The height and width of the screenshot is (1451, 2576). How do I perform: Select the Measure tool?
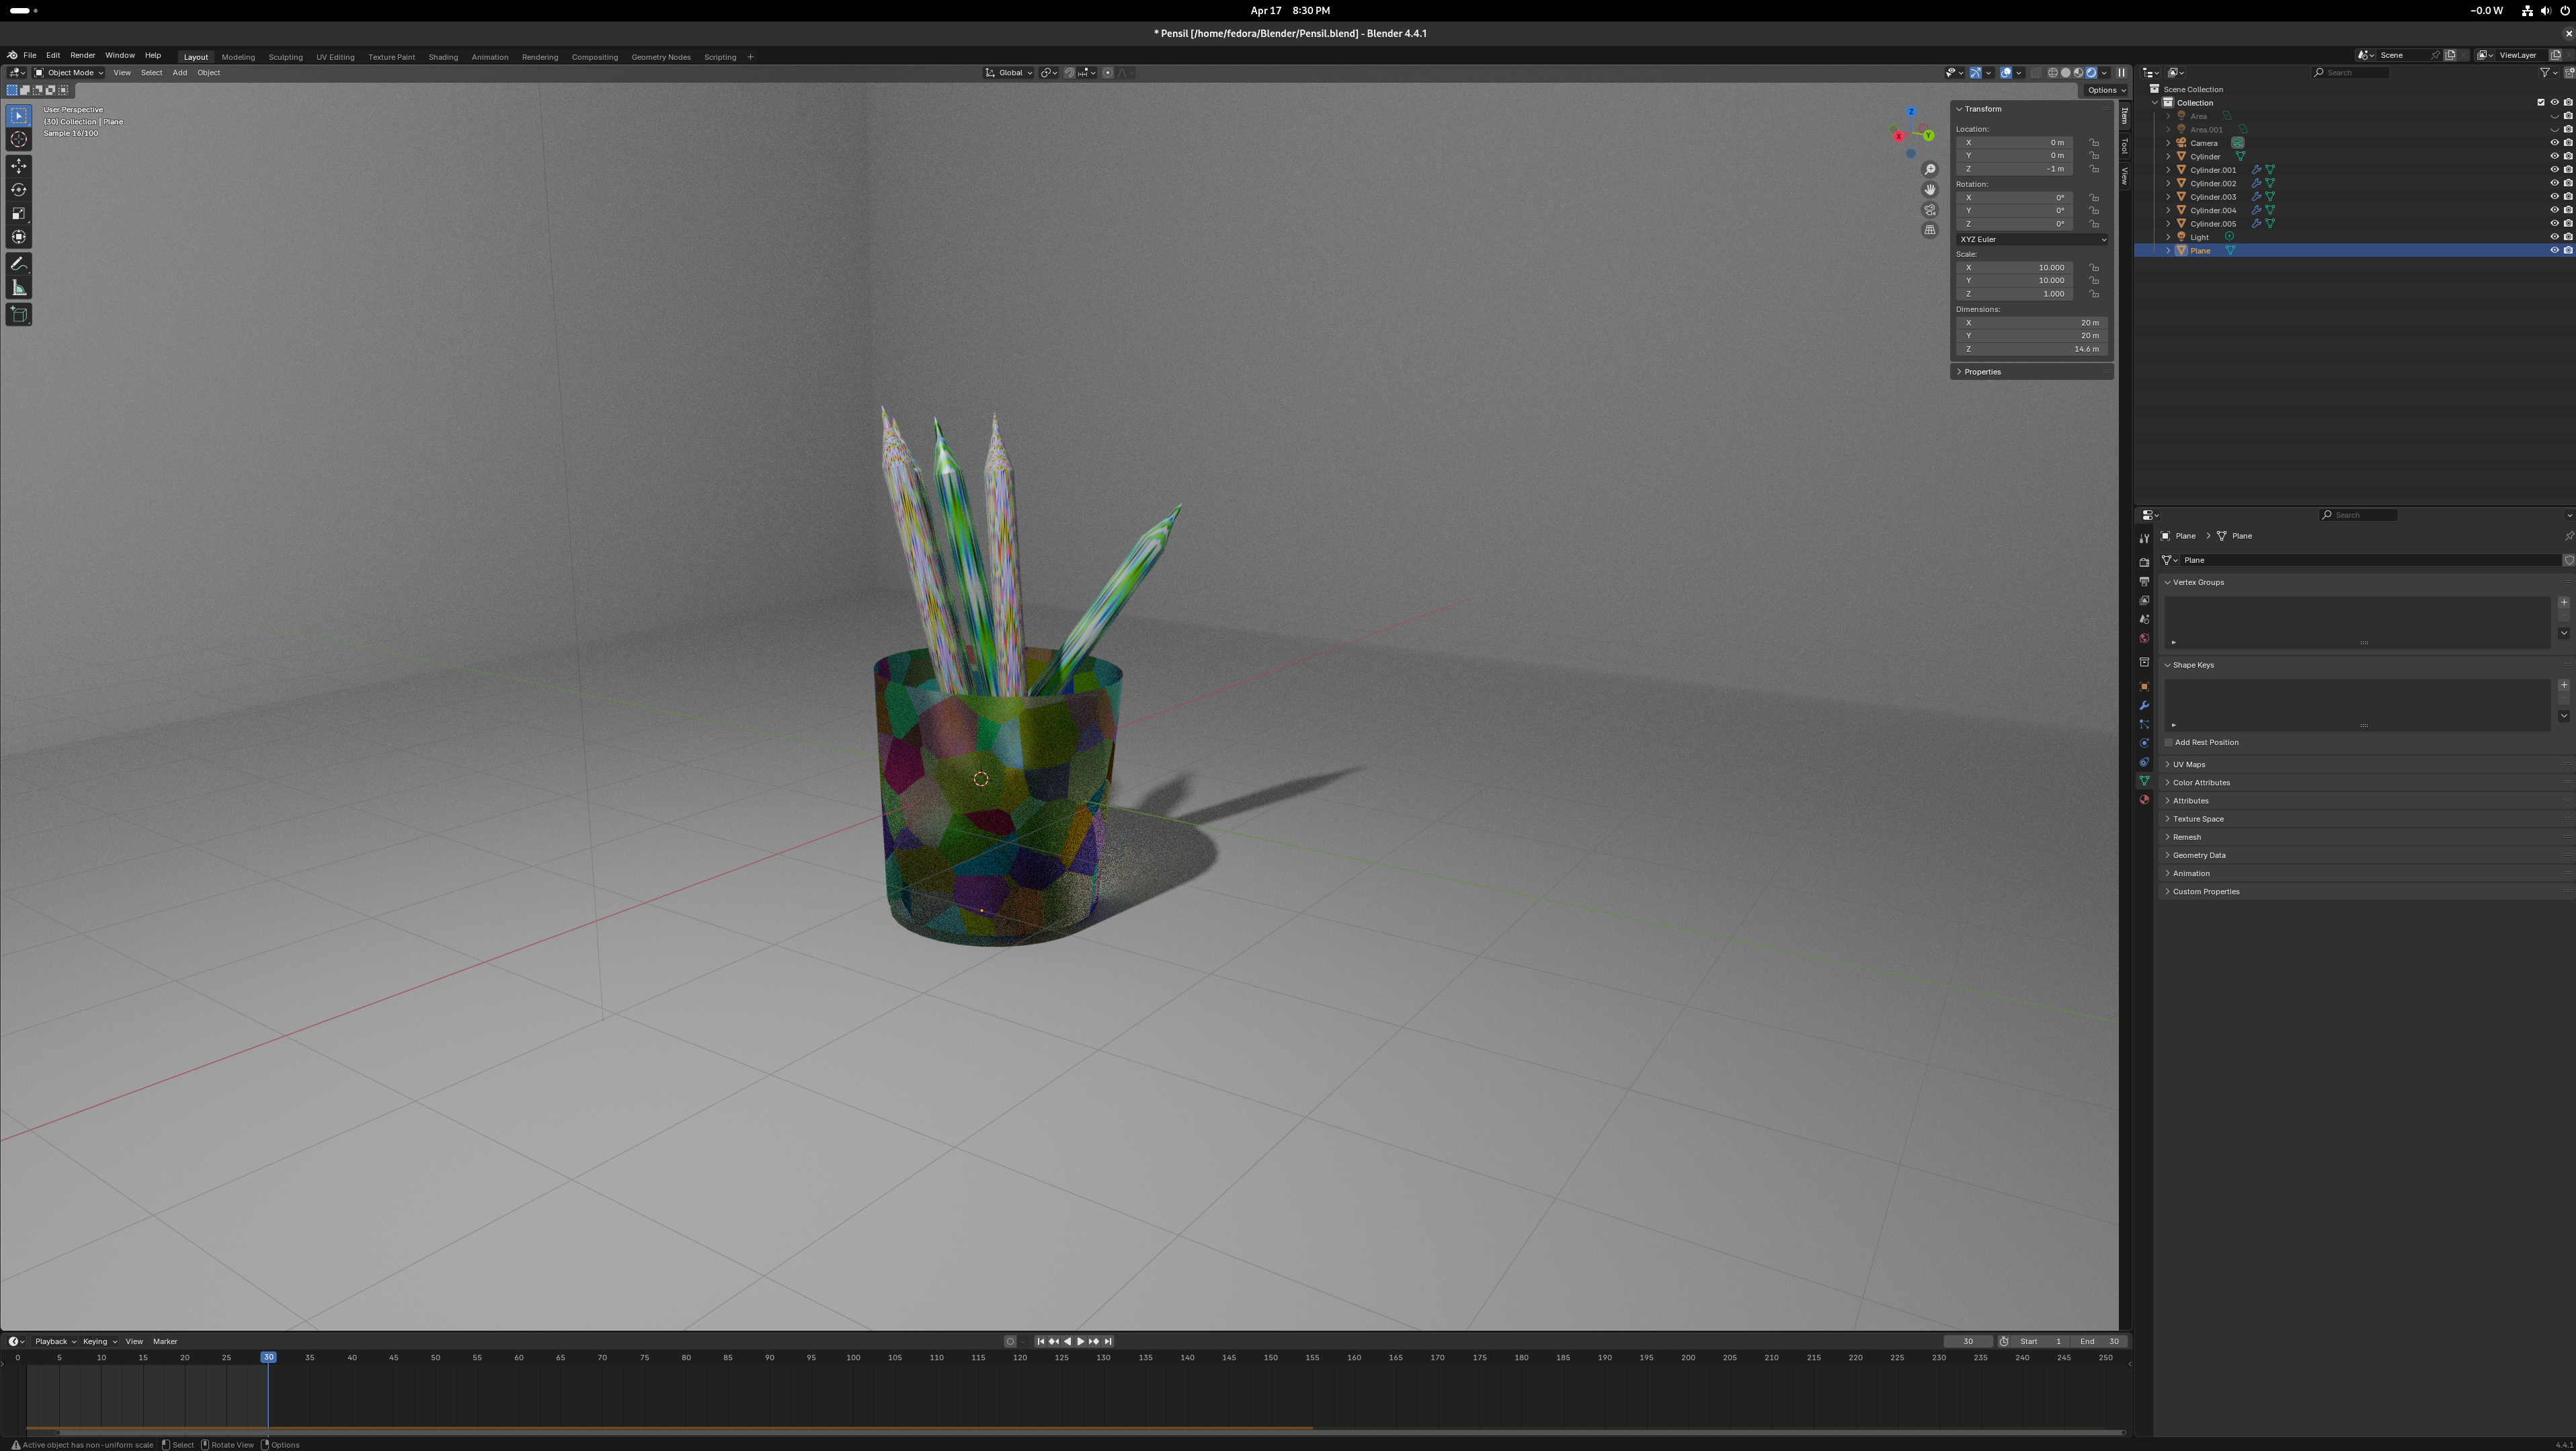(x=18, y=288)
